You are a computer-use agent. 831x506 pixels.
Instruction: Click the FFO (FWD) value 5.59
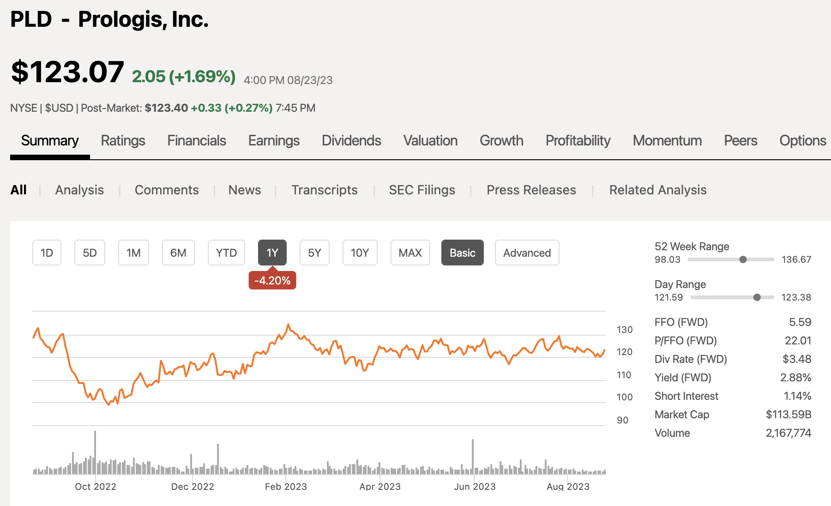click(x=800, y=322)
